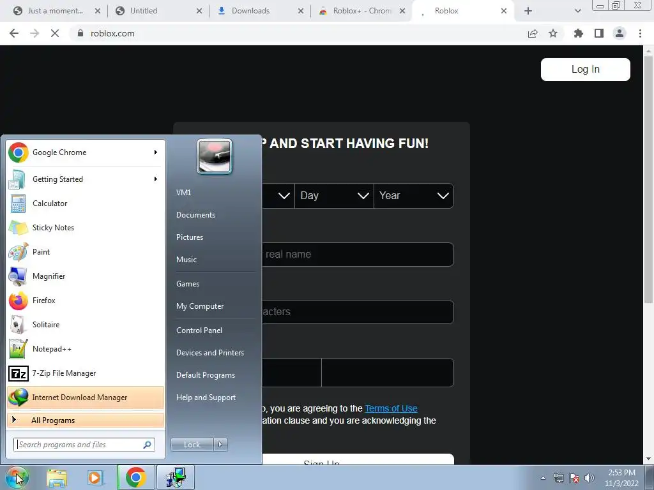Open Devices and Printers
The width and height of the screenshot is (654, 490).
tap(210, 353)
